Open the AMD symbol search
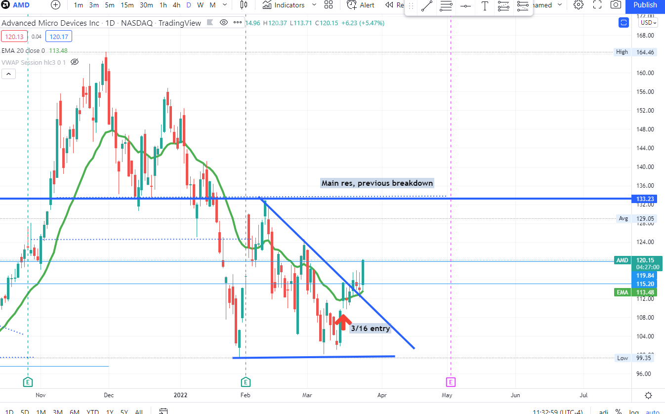Image resolution: width=665 pixels, height=414 pixels. coord(16,5)
